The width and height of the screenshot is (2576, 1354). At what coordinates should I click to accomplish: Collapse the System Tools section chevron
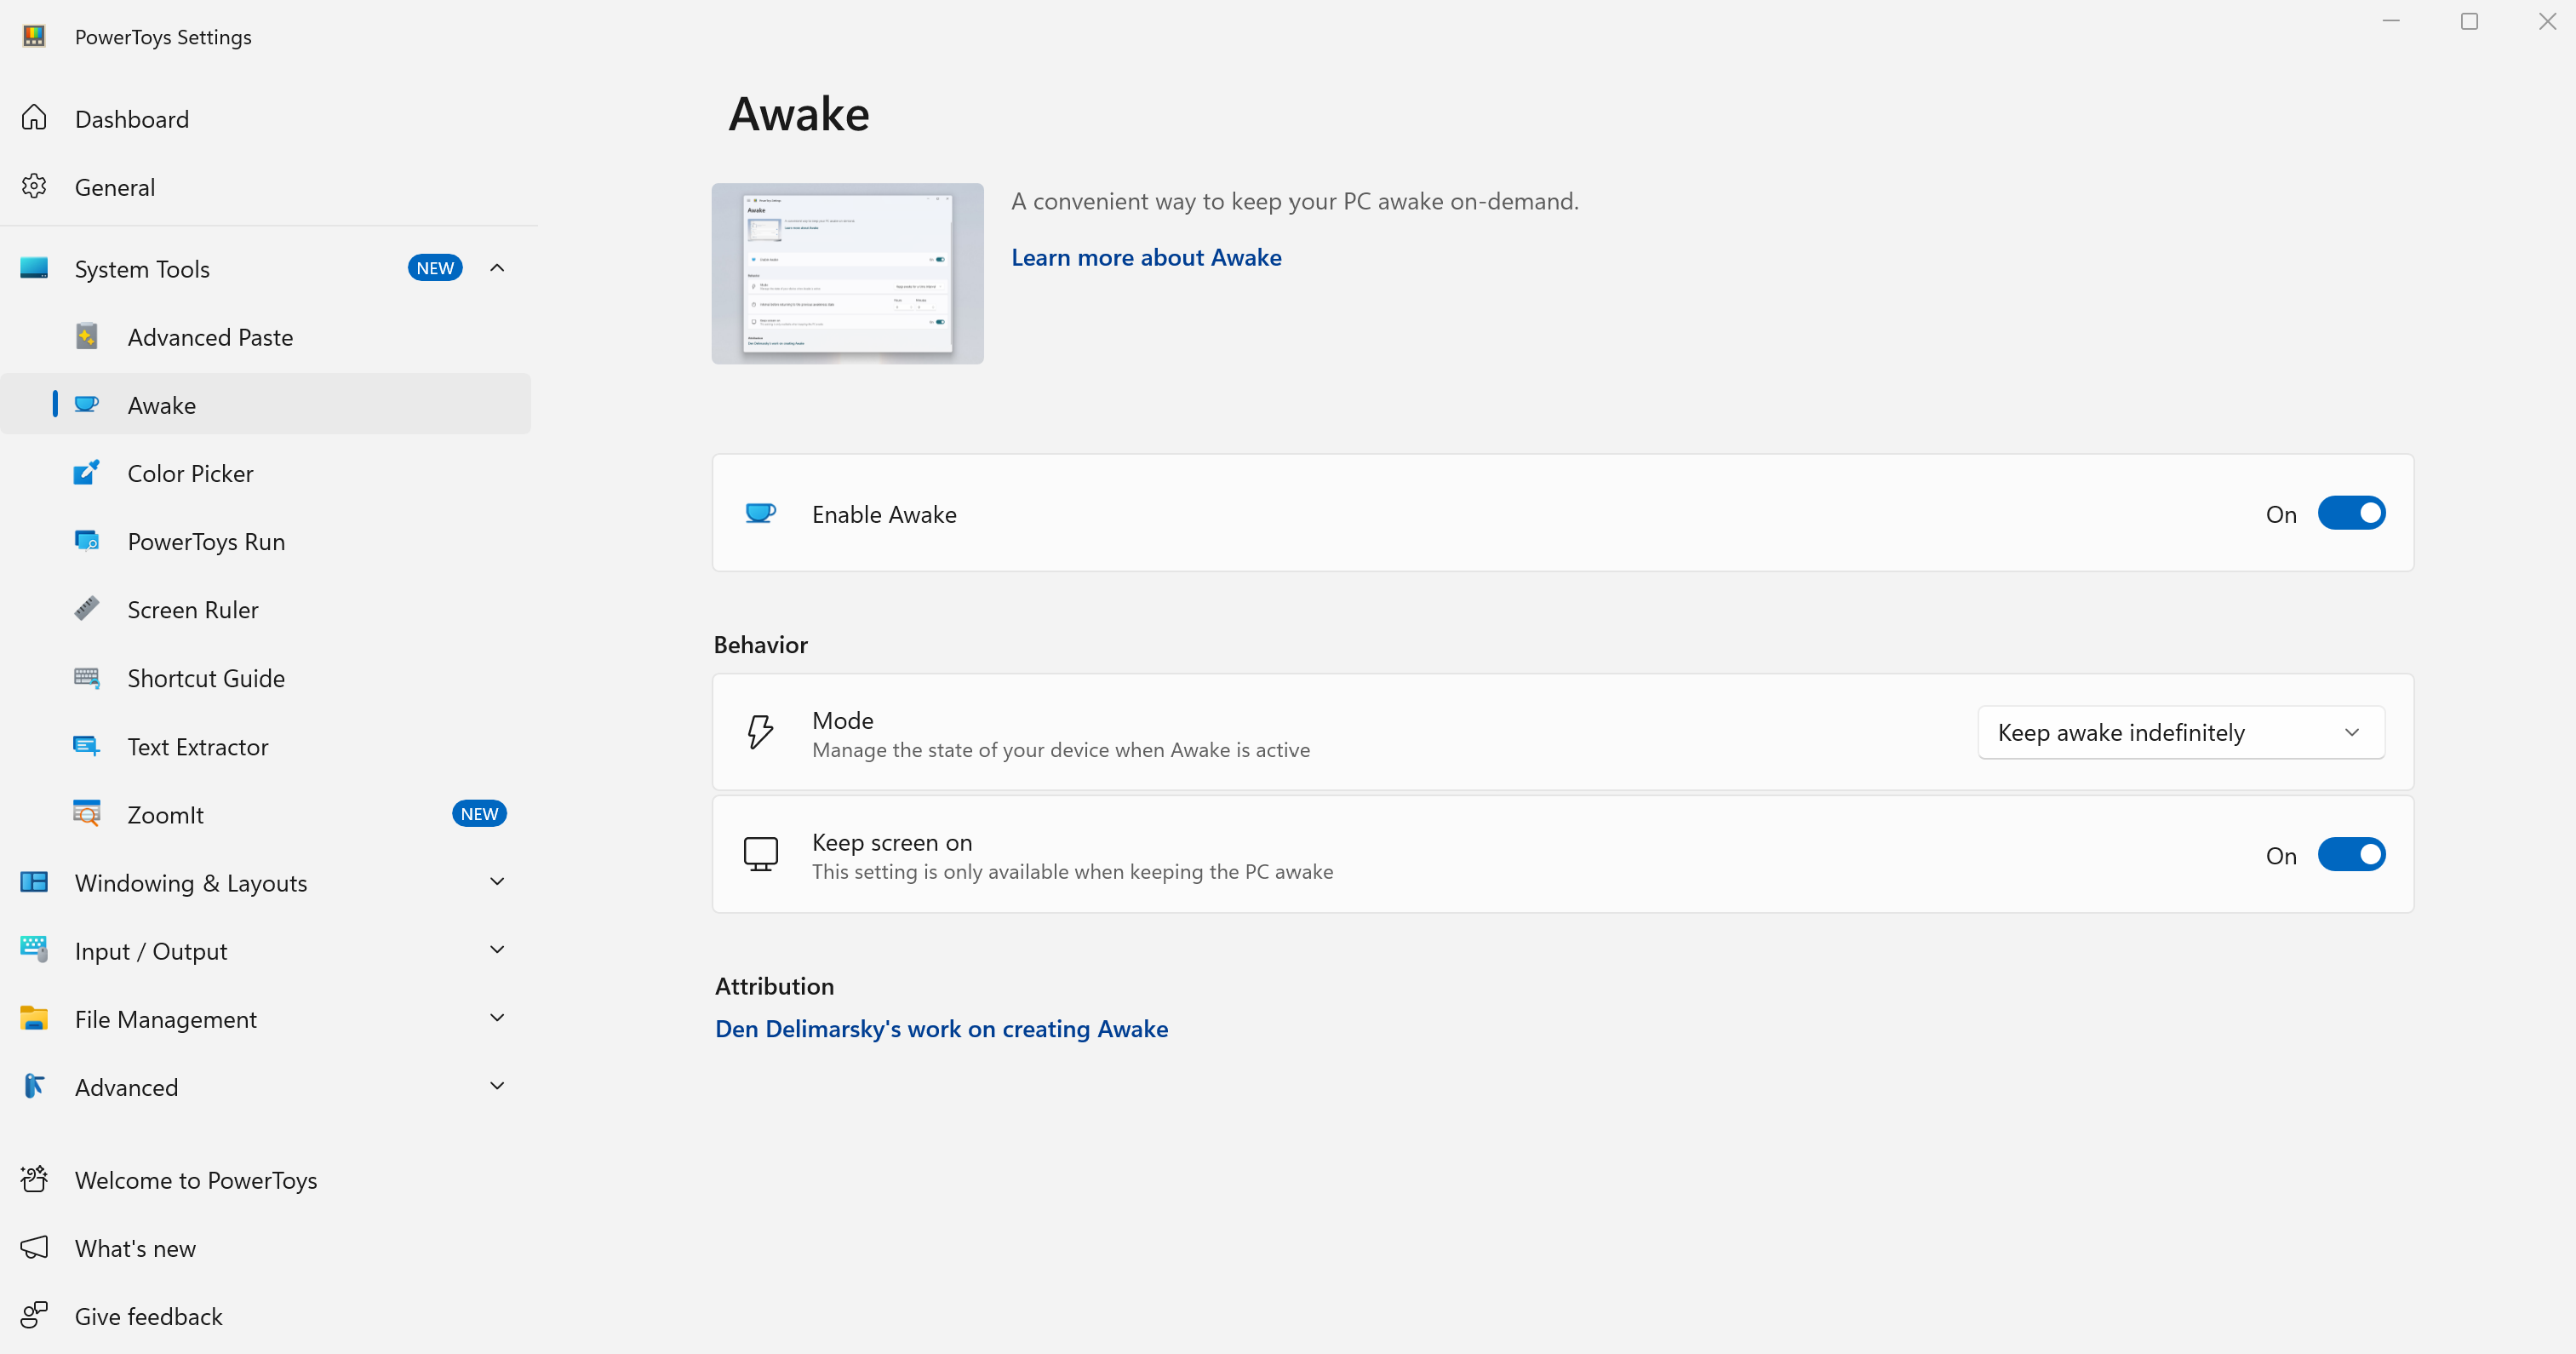point(497,268)
